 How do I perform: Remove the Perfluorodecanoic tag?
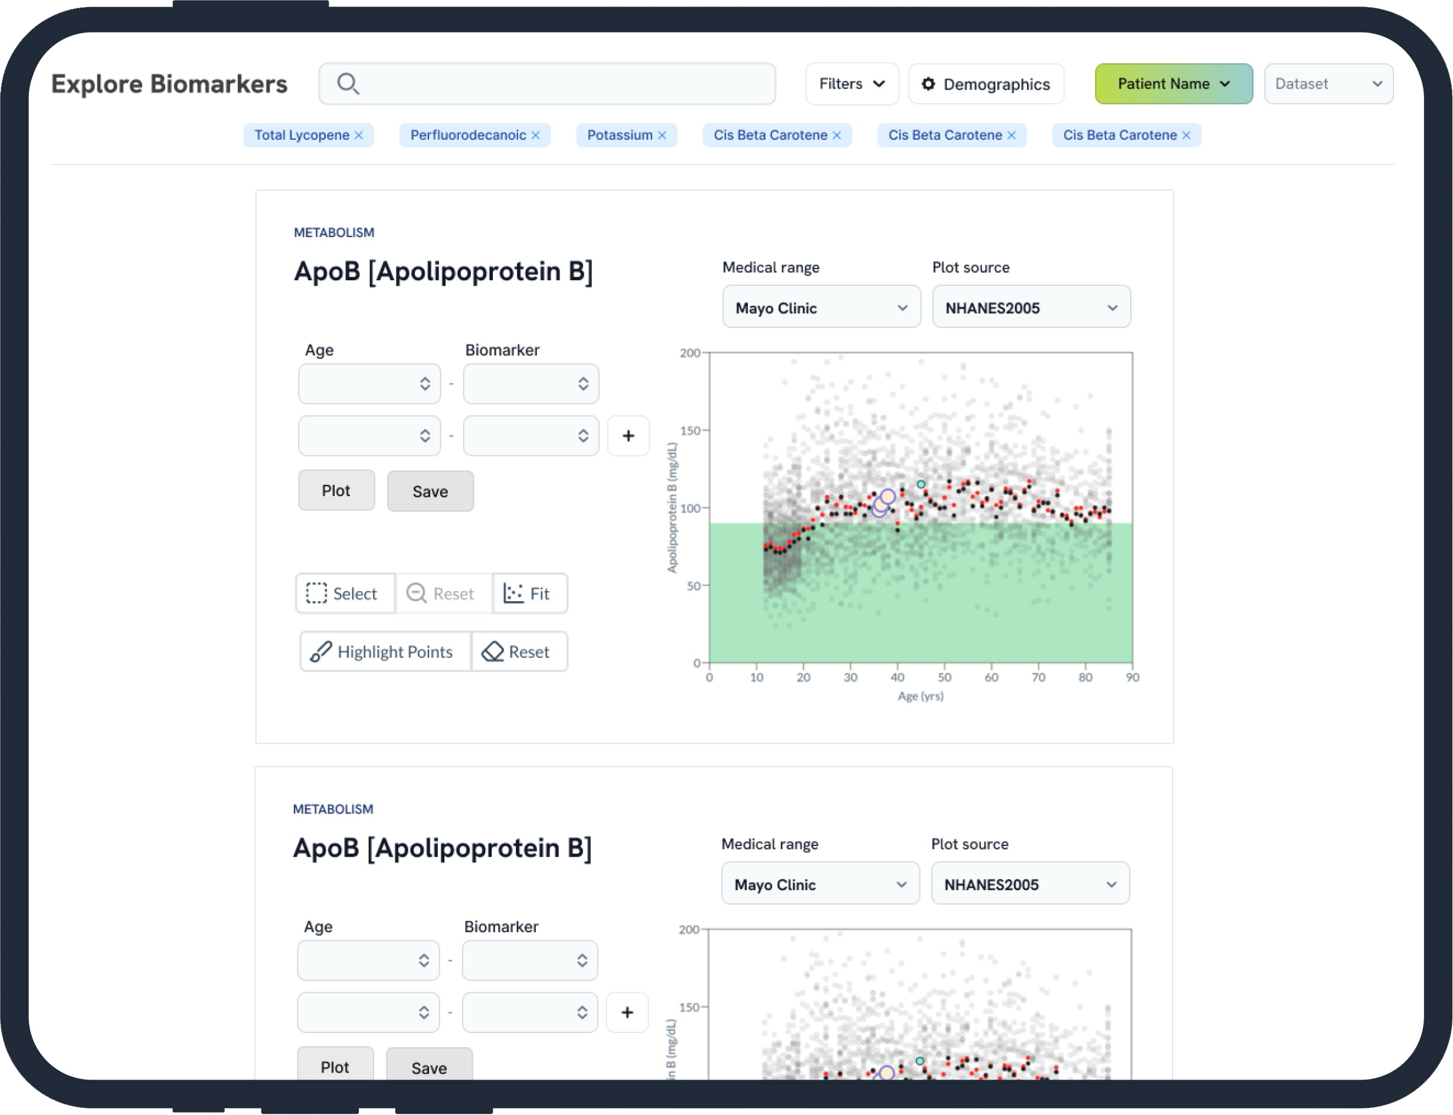[x=536, y=136]
